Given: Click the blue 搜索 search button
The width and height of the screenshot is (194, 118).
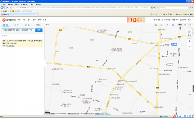Looking at the screenshot, I should 39,30.
